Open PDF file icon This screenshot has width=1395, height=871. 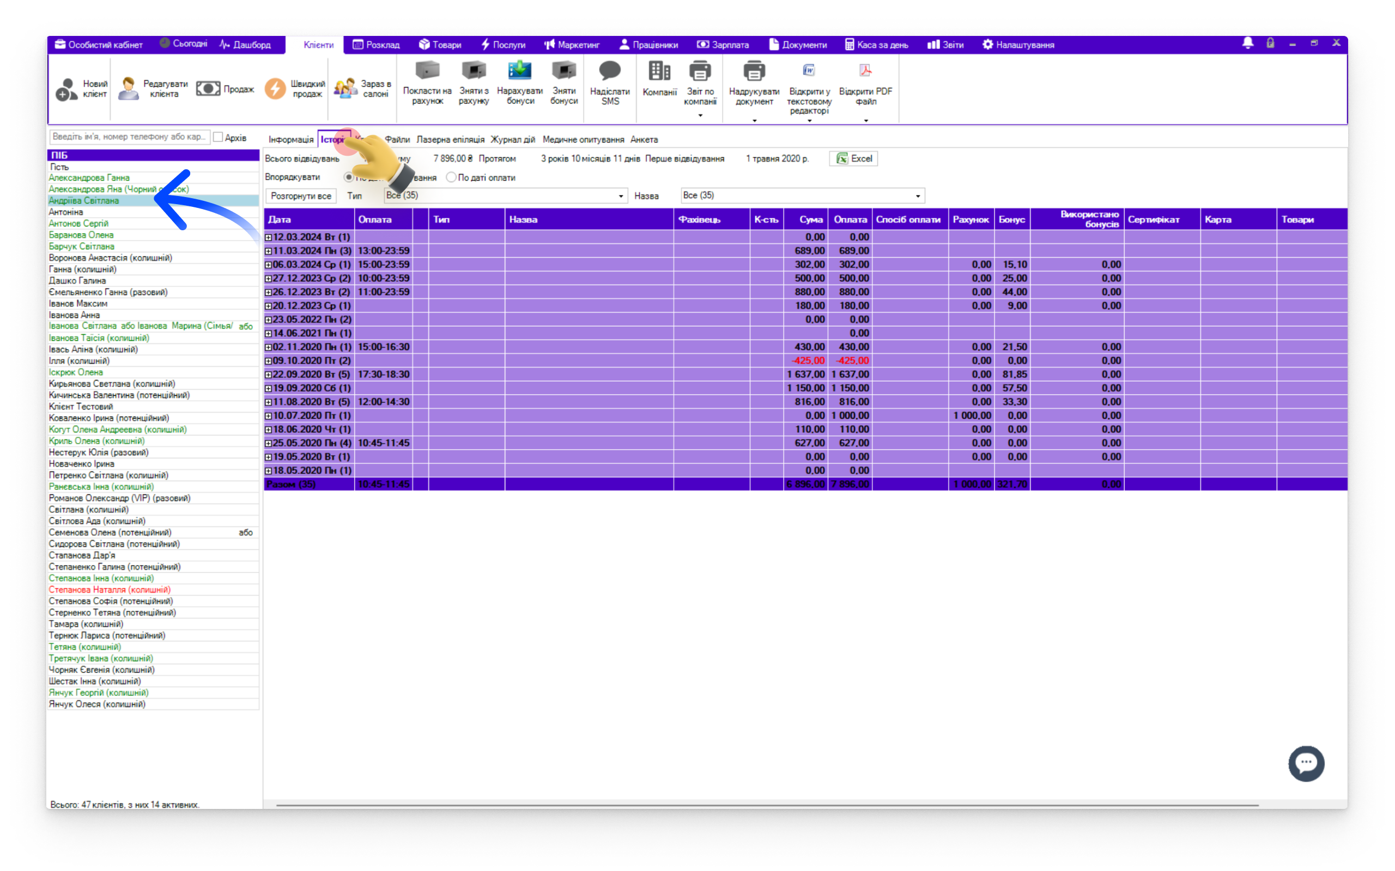tap(865, 70)
